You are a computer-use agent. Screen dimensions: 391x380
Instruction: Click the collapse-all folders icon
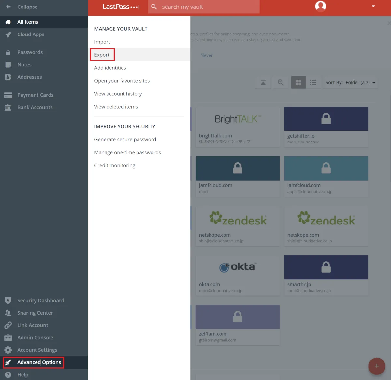[x=263, y=83]
